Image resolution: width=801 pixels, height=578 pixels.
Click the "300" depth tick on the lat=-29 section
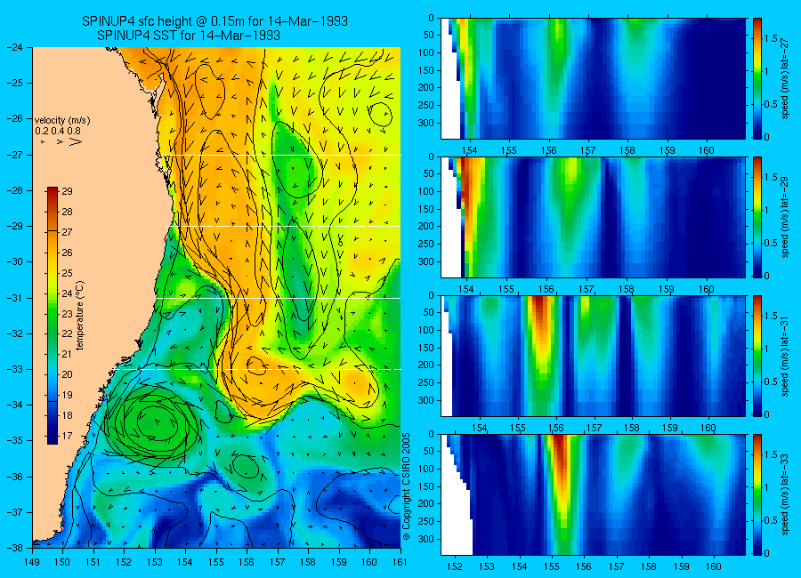427,261
